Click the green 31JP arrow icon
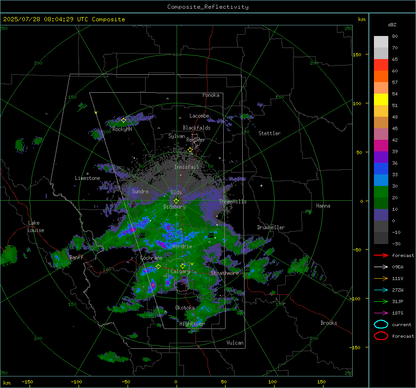The image size is (416, 388). click(x=381, y=301)
